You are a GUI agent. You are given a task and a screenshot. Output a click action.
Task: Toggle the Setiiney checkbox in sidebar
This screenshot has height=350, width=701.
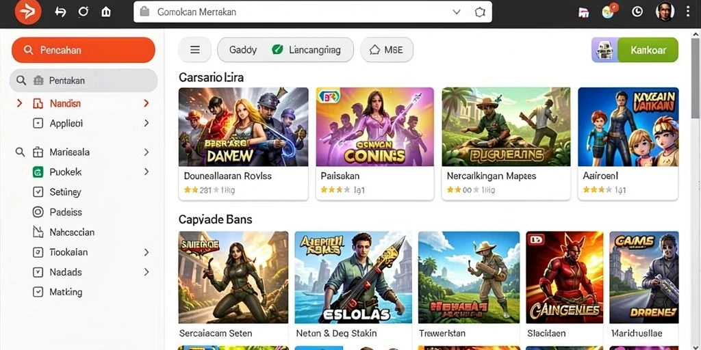point(38,192)
